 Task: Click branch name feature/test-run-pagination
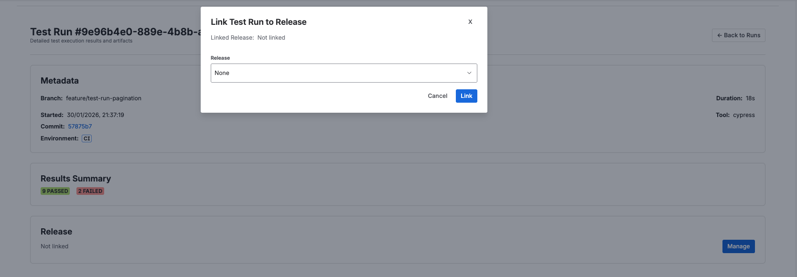(104, 98)
